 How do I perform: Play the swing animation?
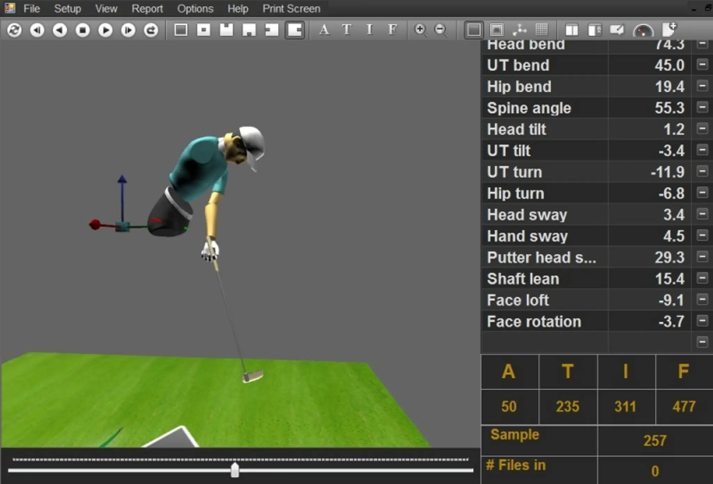[x=105, y=30]
